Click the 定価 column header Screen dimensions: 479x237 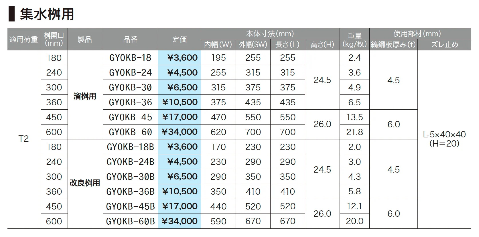pos(180,39)
